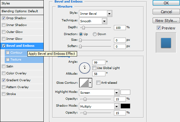
Task: Open the Technique dropdown arrow
Action: pyautogui.click(x=104, y=21)
